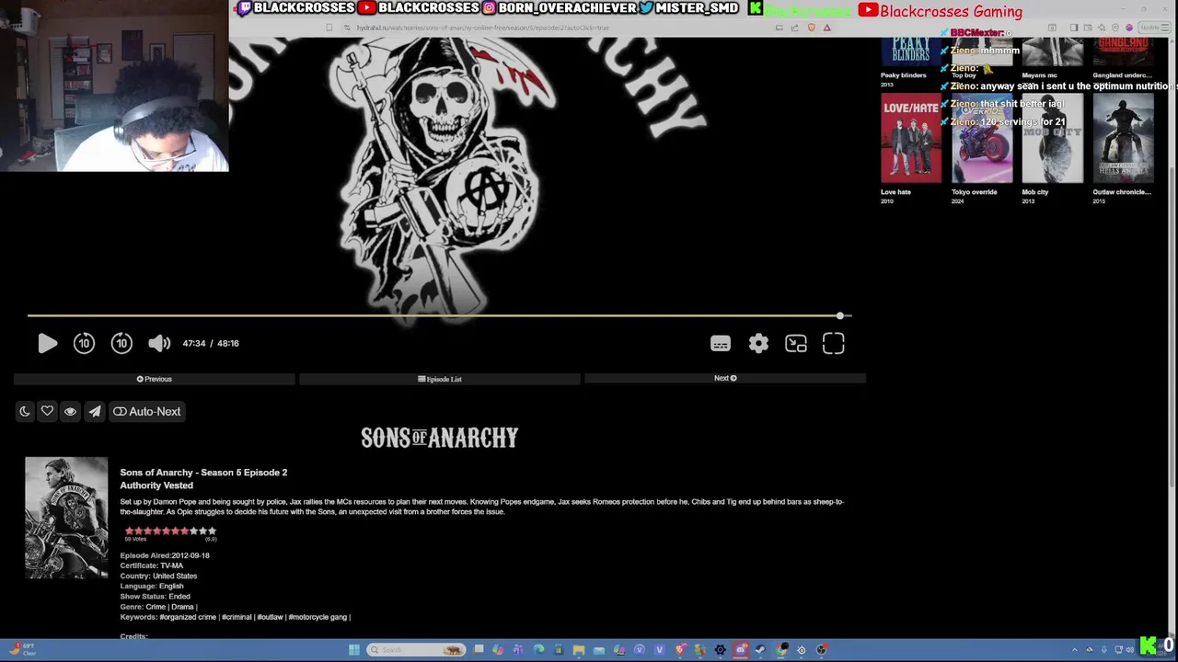Image resolution: width=1178 pixels, height=662 pixels.
Task: Open the Love hate show poster
Action: tap(911, 138)
